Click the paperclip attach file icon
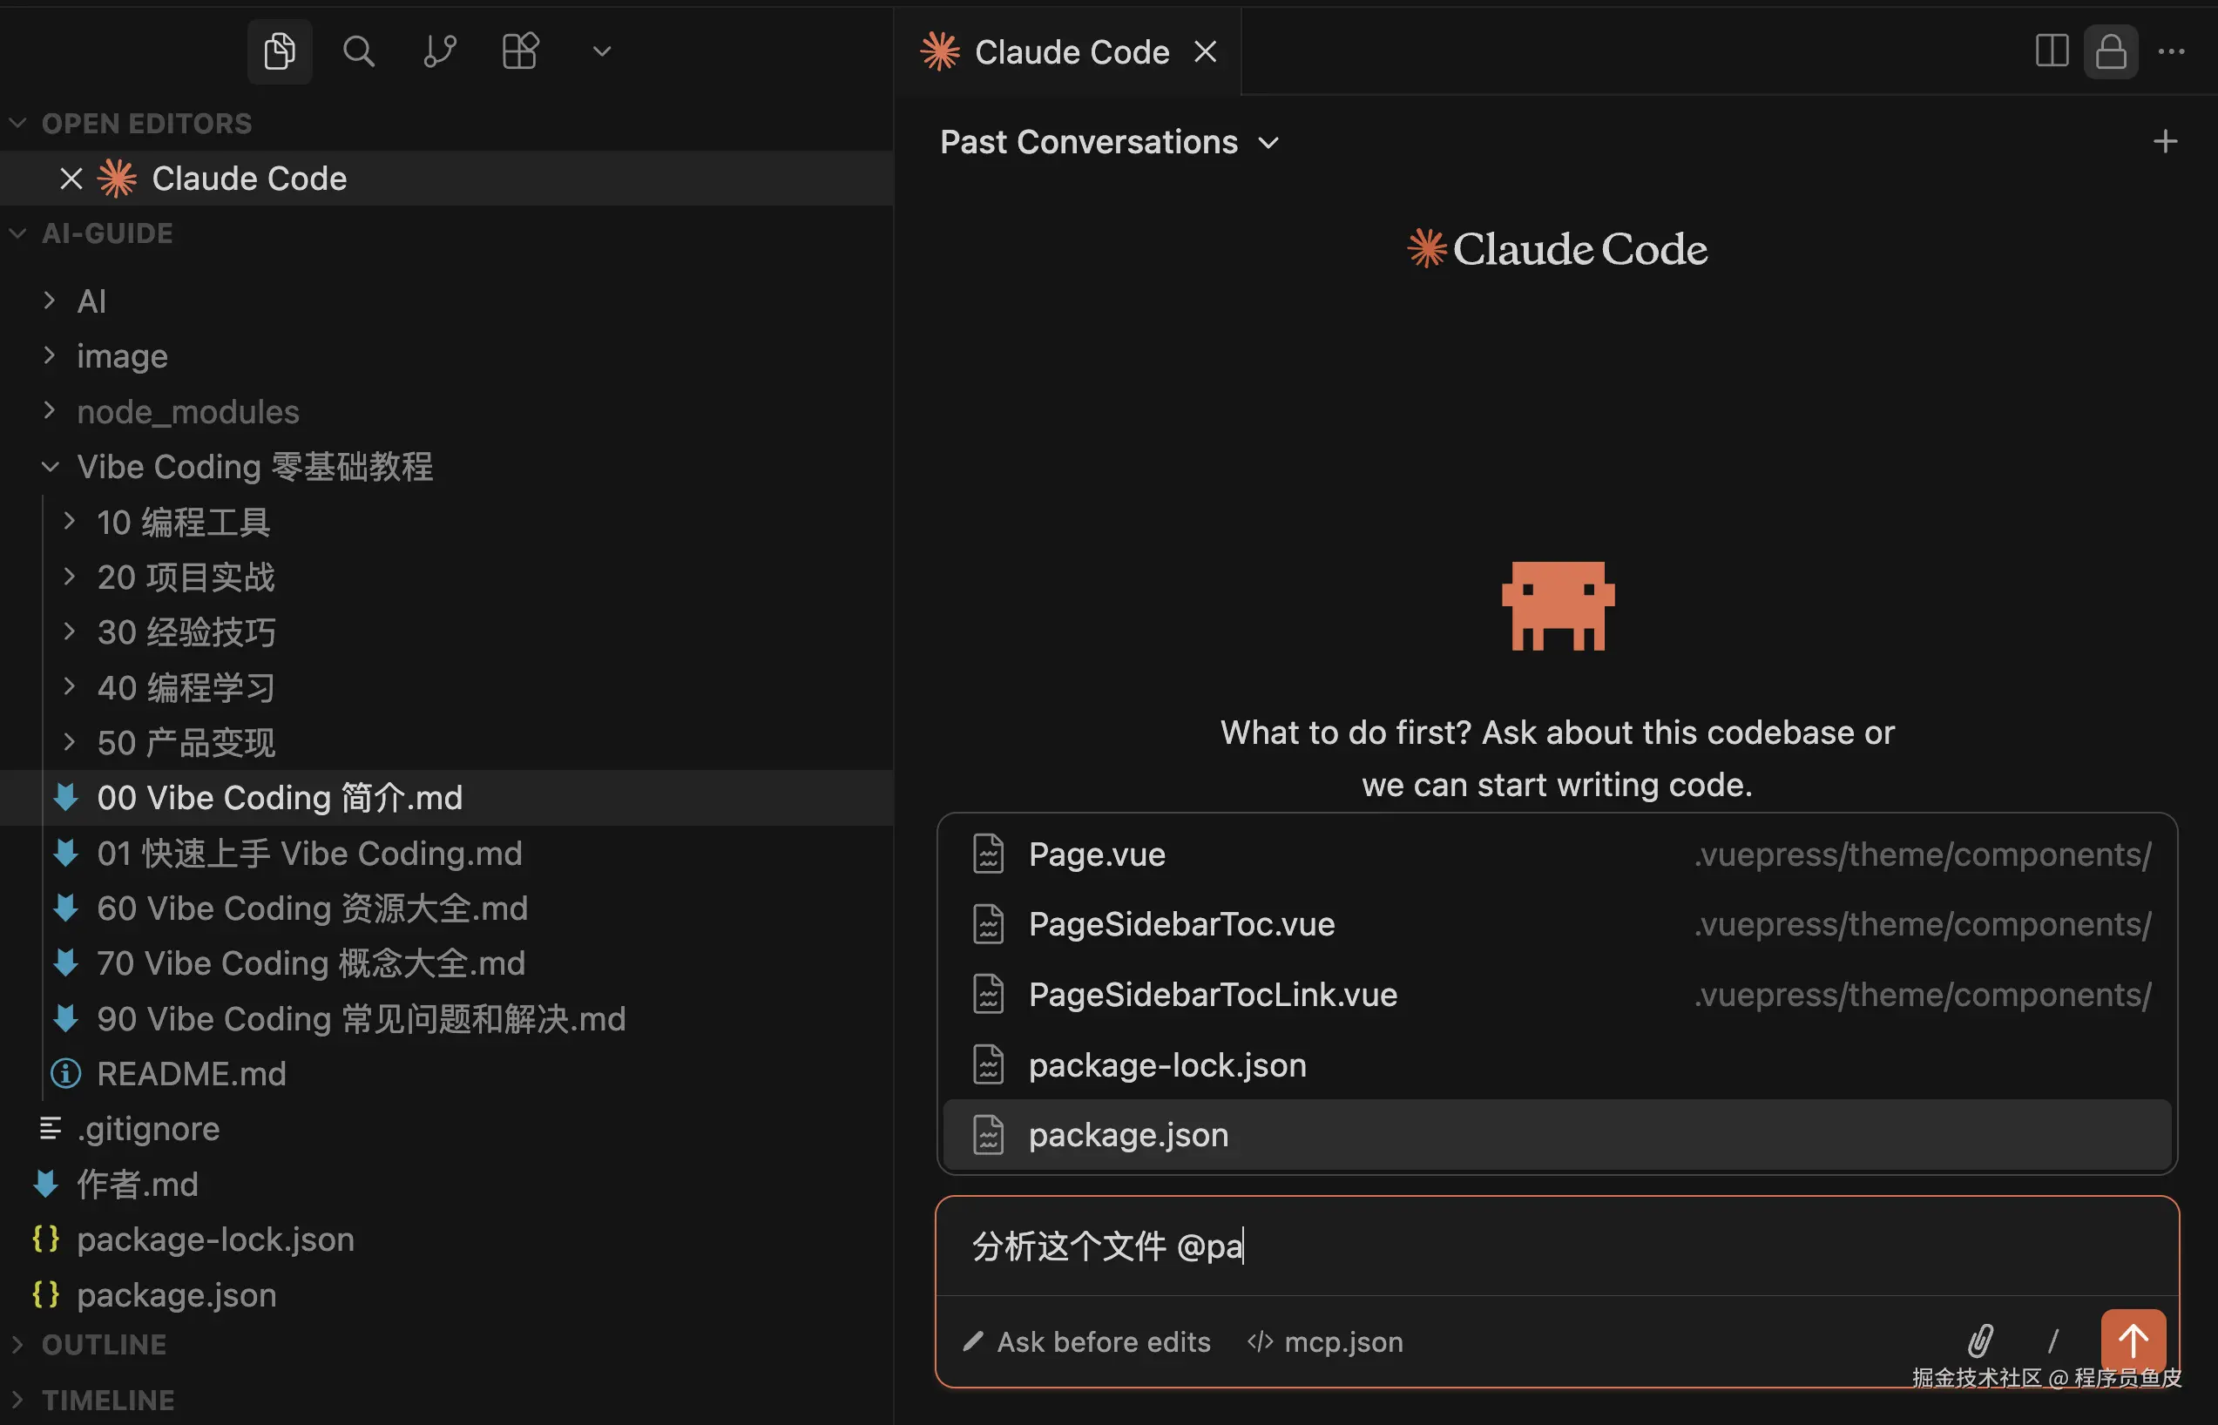2218x1425 pixels. click(x=1979, y=1340)
